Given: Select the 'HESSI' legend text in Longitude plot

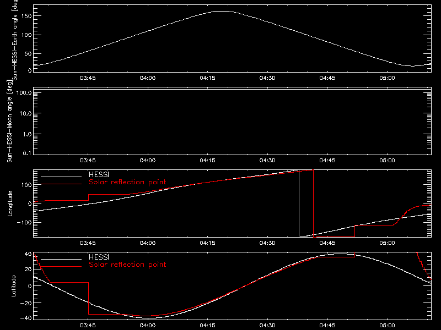Looking at the screenshot, I should (x=99, y=174).
